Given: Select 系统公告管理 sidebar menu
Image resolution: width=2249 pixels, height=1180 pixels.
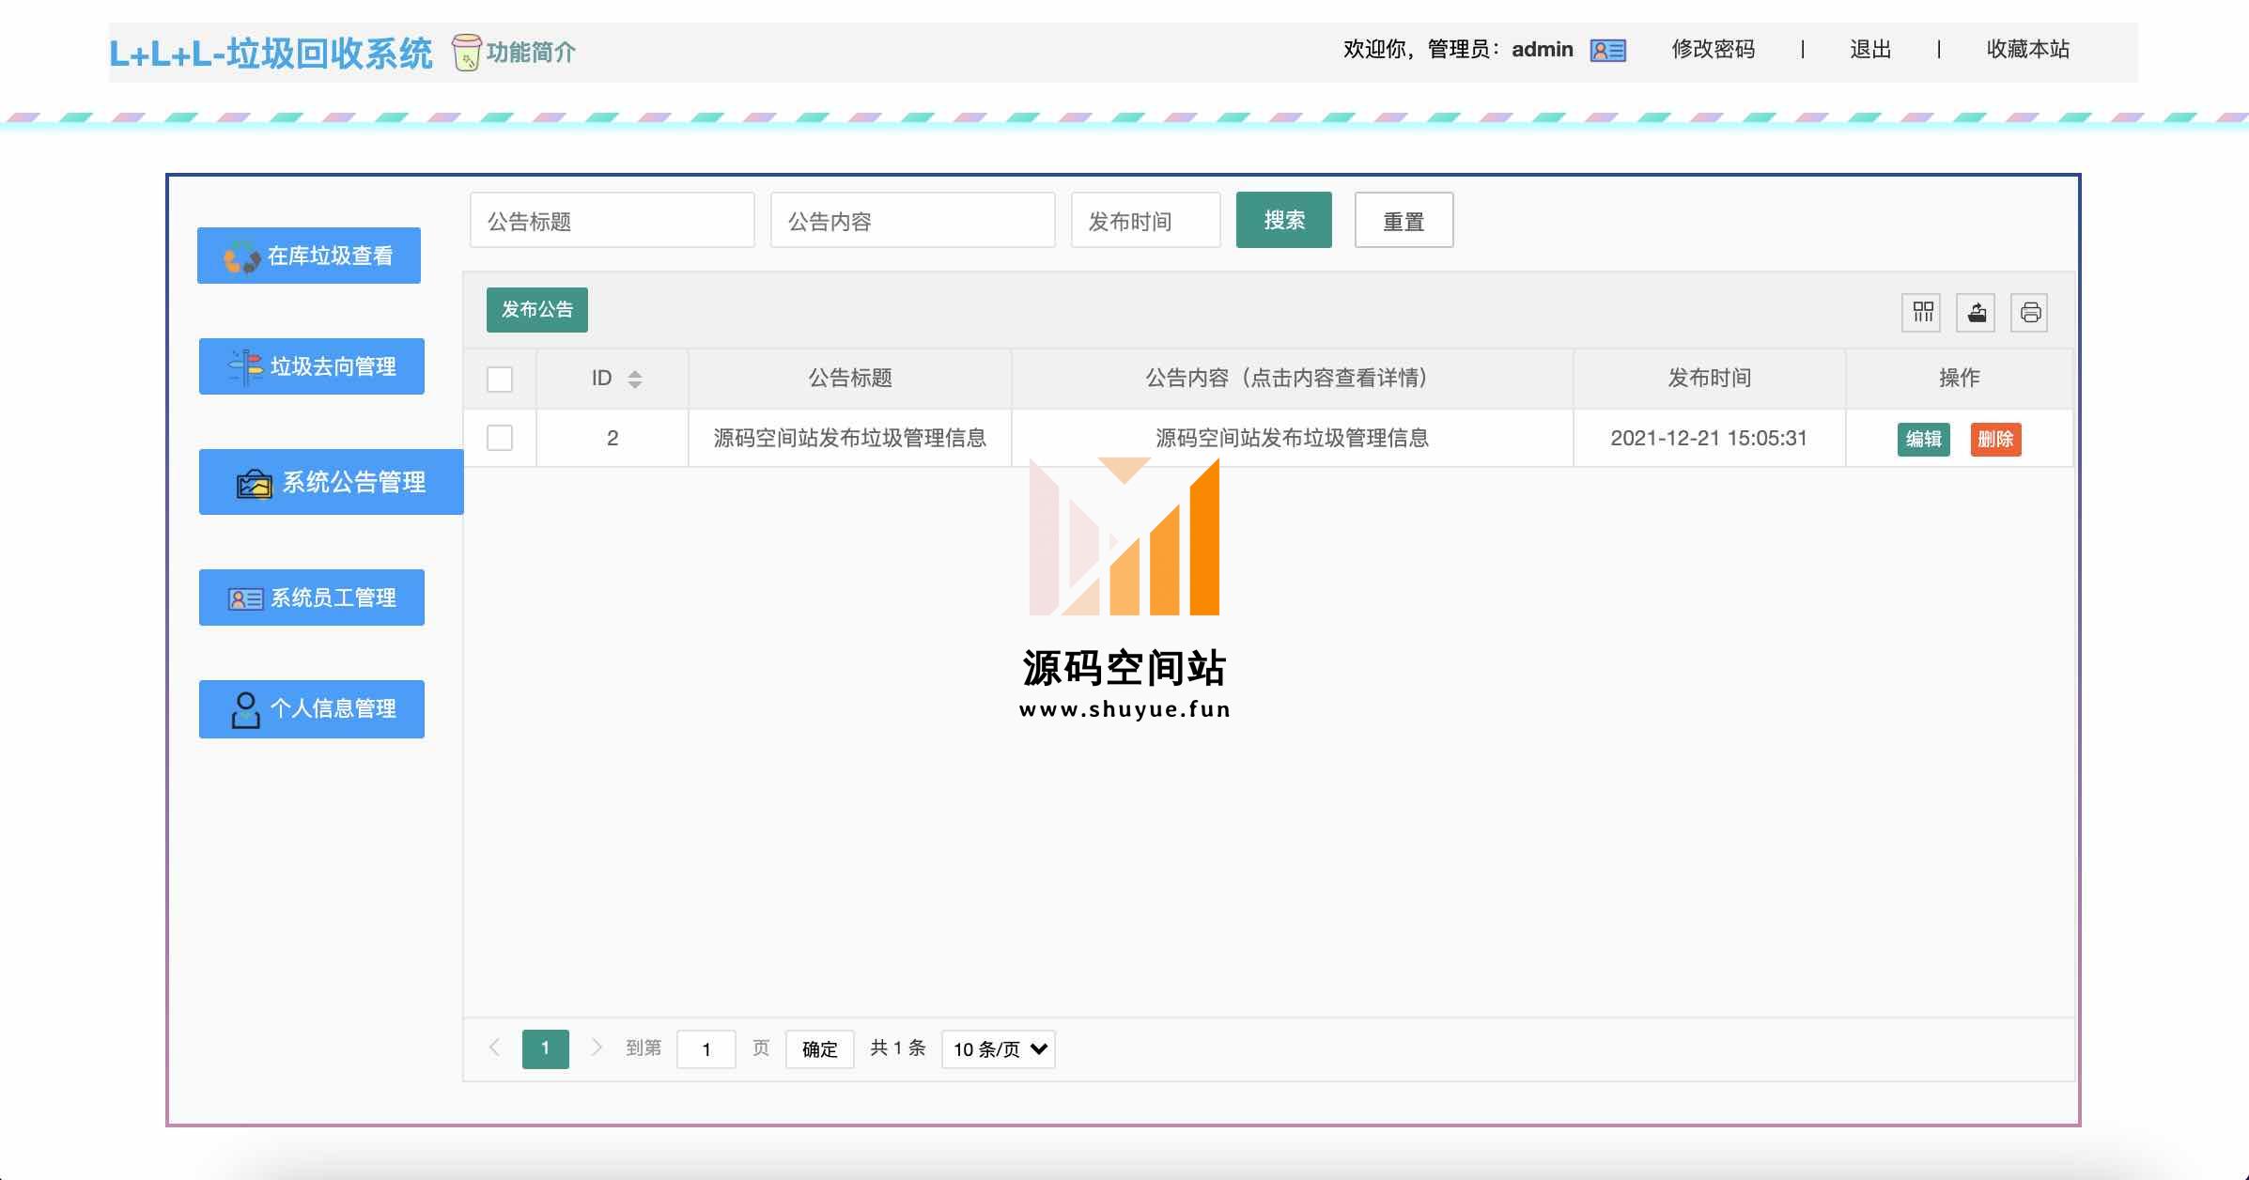Looking at the screenshot, I should pos(332,482).
